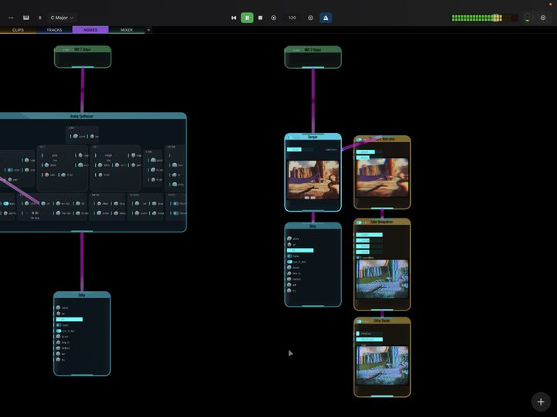
Task: Toggle switch above Color Manipulation preview image
Action: [x=359, y=257]
